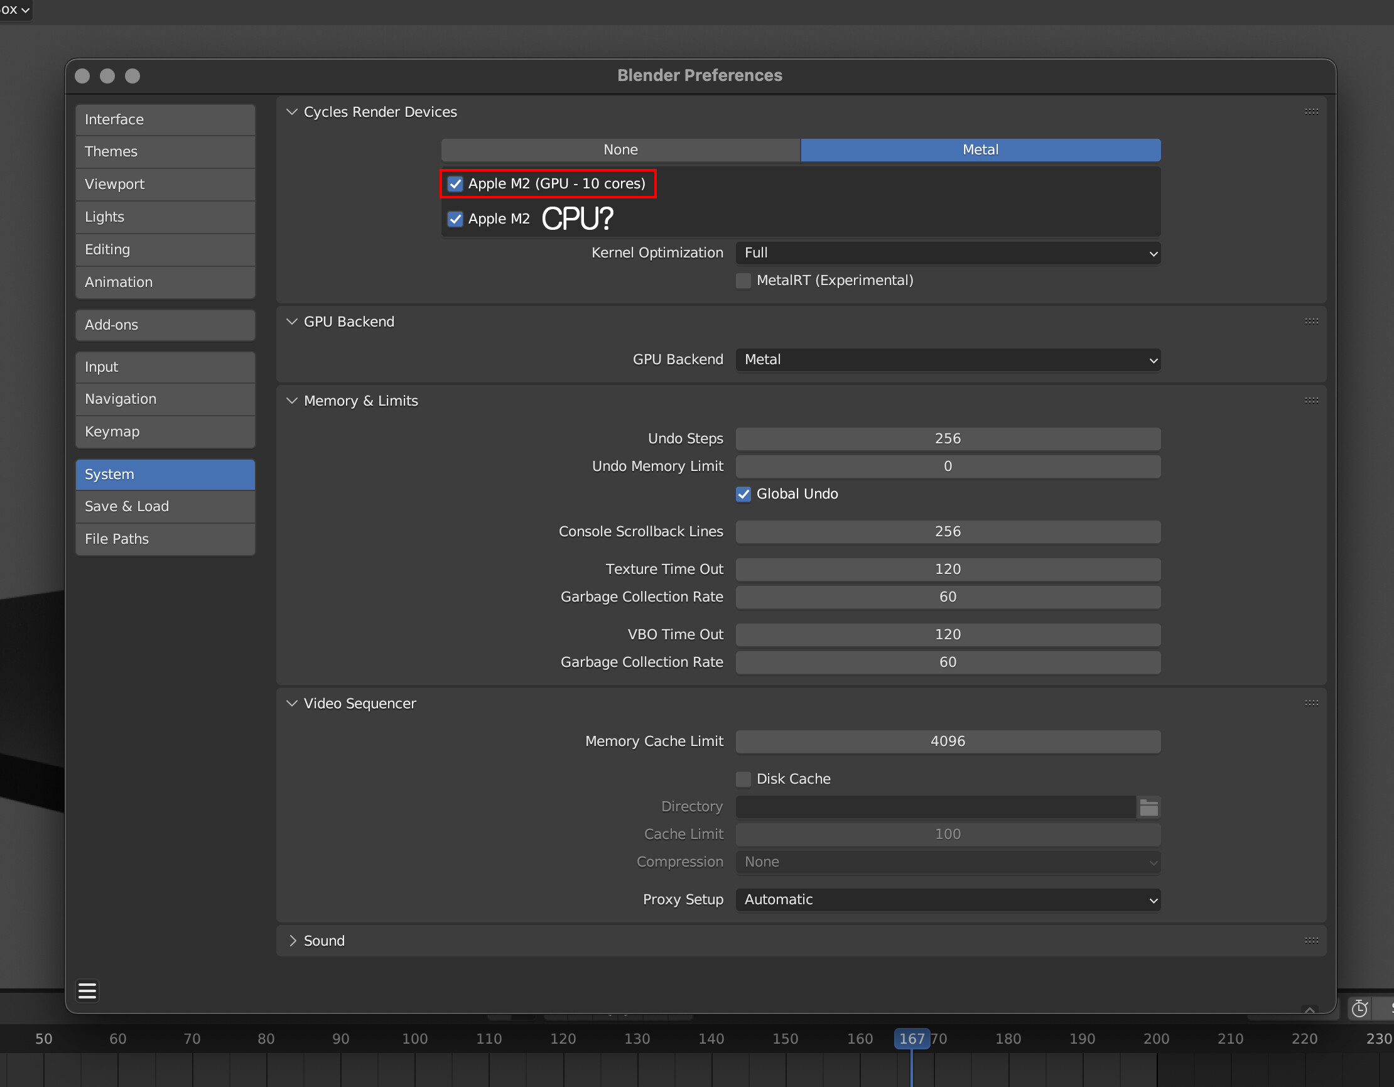Click the VBO Time Out field
The width and height of the screenshot is (1394, 1087).
pyautogui.click(x=948, y=634)
